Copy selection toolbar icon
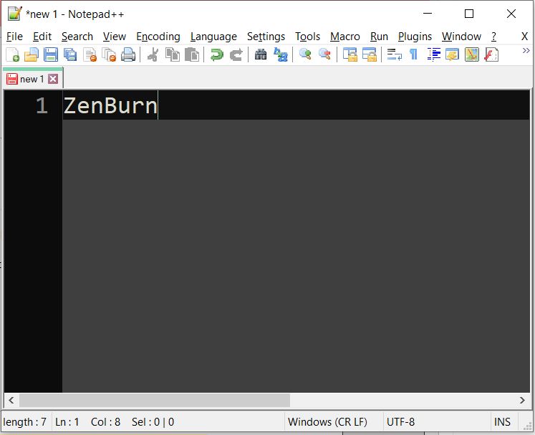The width and height of the screenshot is (535, 435). click(x=173, y=54)
